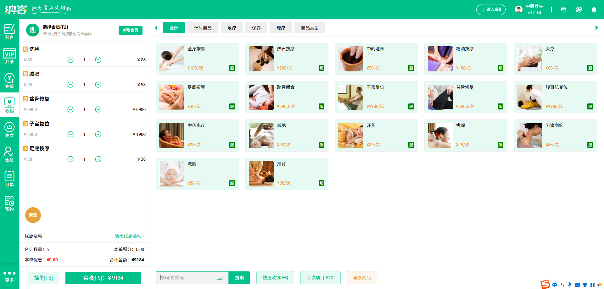The width and height of the screenshot is (604, 289).
Task: Increase quantity of 足底按摩 item
Action: (x=98, y=159)
